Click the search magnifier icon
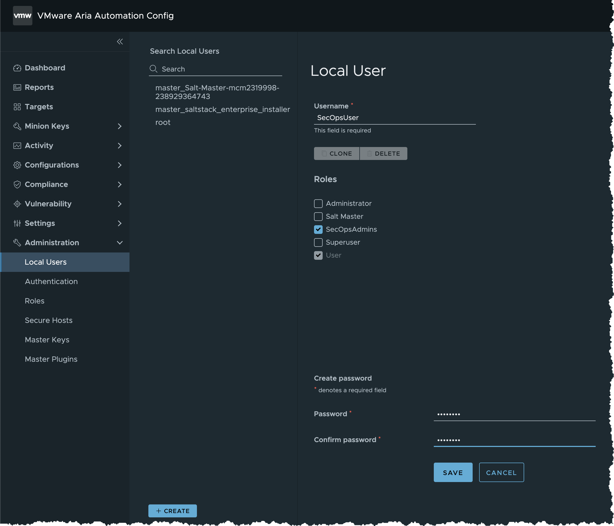 (153, 69)
